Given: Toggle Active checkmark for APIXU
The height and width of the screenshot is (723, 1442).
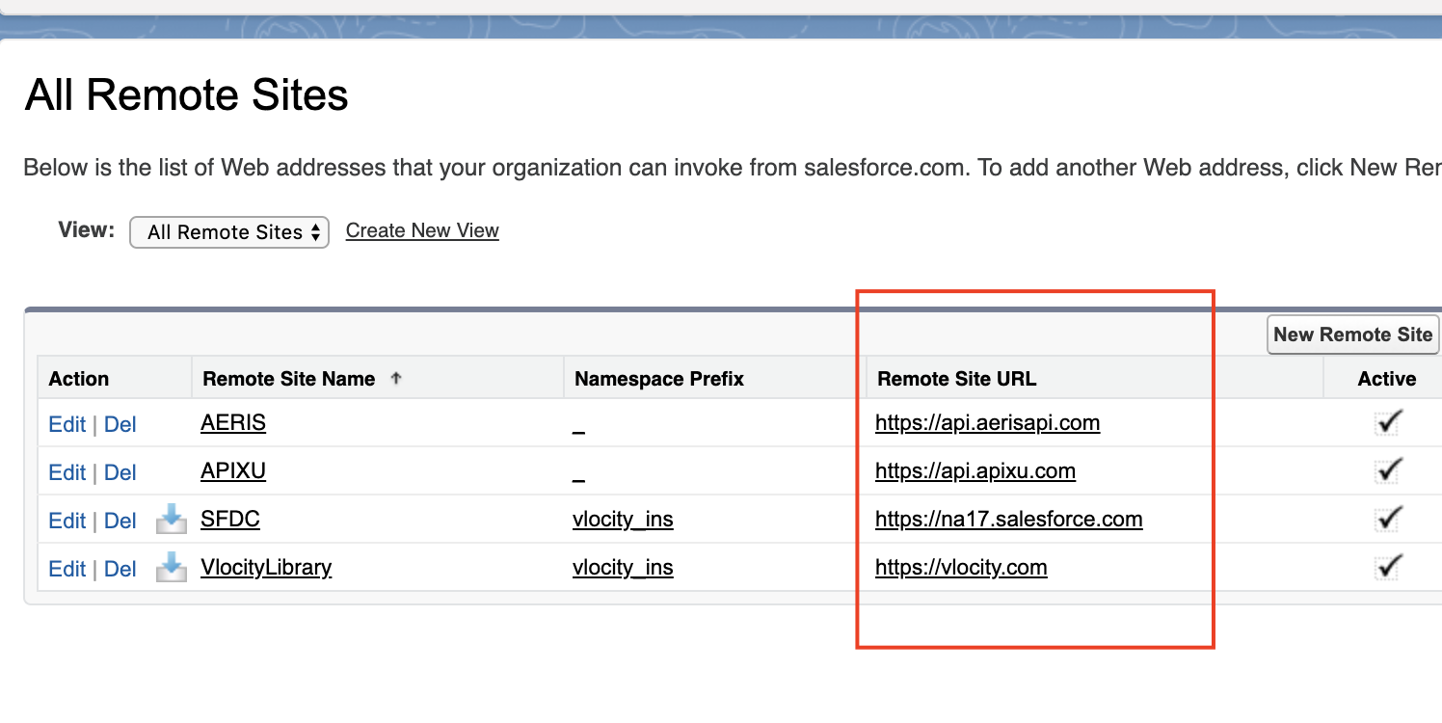Looking at the screenshot, I should coord(1388,471).
